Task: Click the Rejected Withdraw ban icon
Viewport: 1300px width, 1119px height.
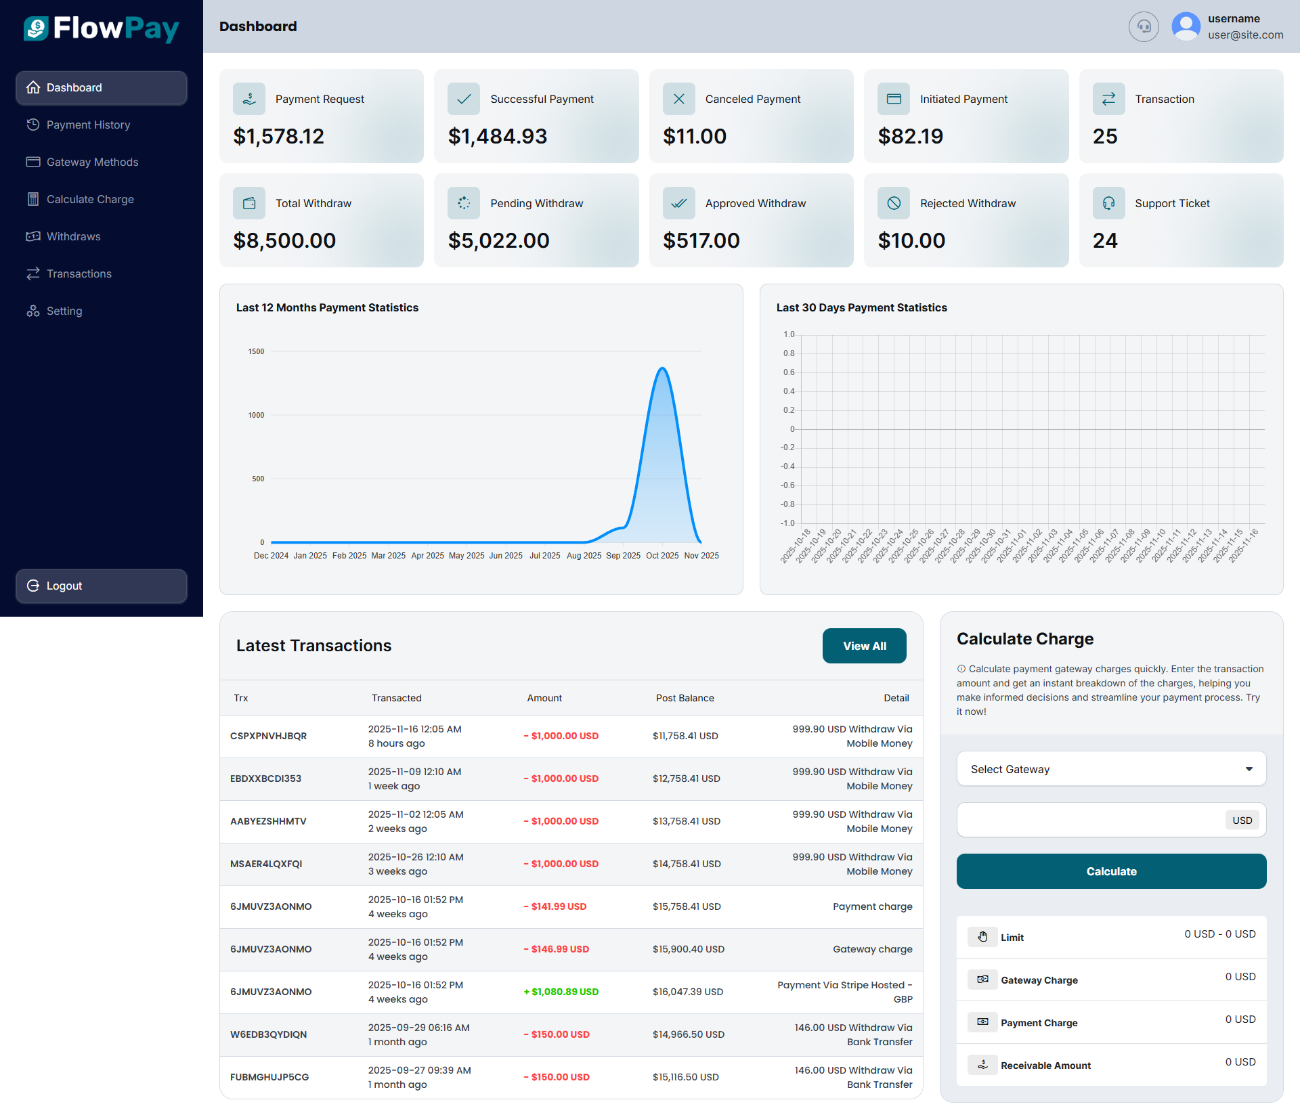Action: pos(894,203)
